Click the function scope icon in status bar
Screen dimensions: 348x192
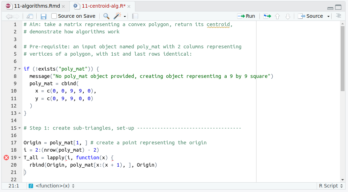coord(31,186)
